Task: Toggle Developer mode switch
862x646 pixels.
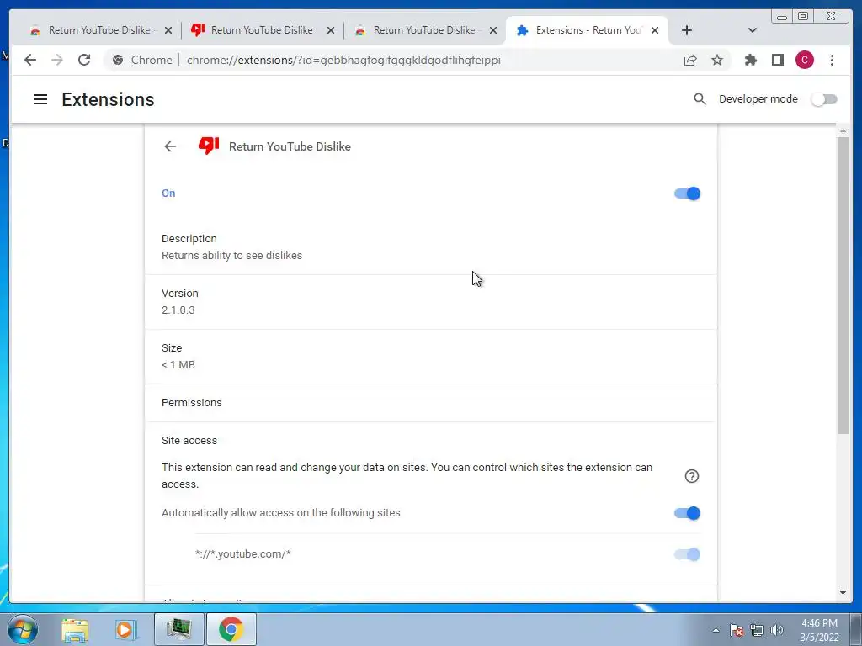Action: tap(824, 99)
